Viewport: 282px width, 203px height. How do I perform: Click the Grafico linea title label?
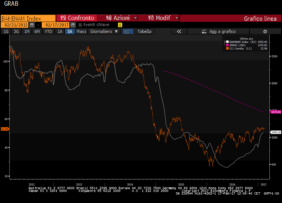[x=260, y=18]
